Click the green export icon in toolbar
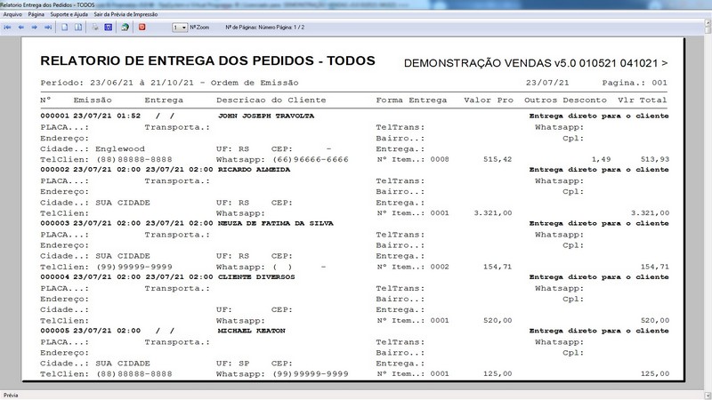 [x=125, y=28]
